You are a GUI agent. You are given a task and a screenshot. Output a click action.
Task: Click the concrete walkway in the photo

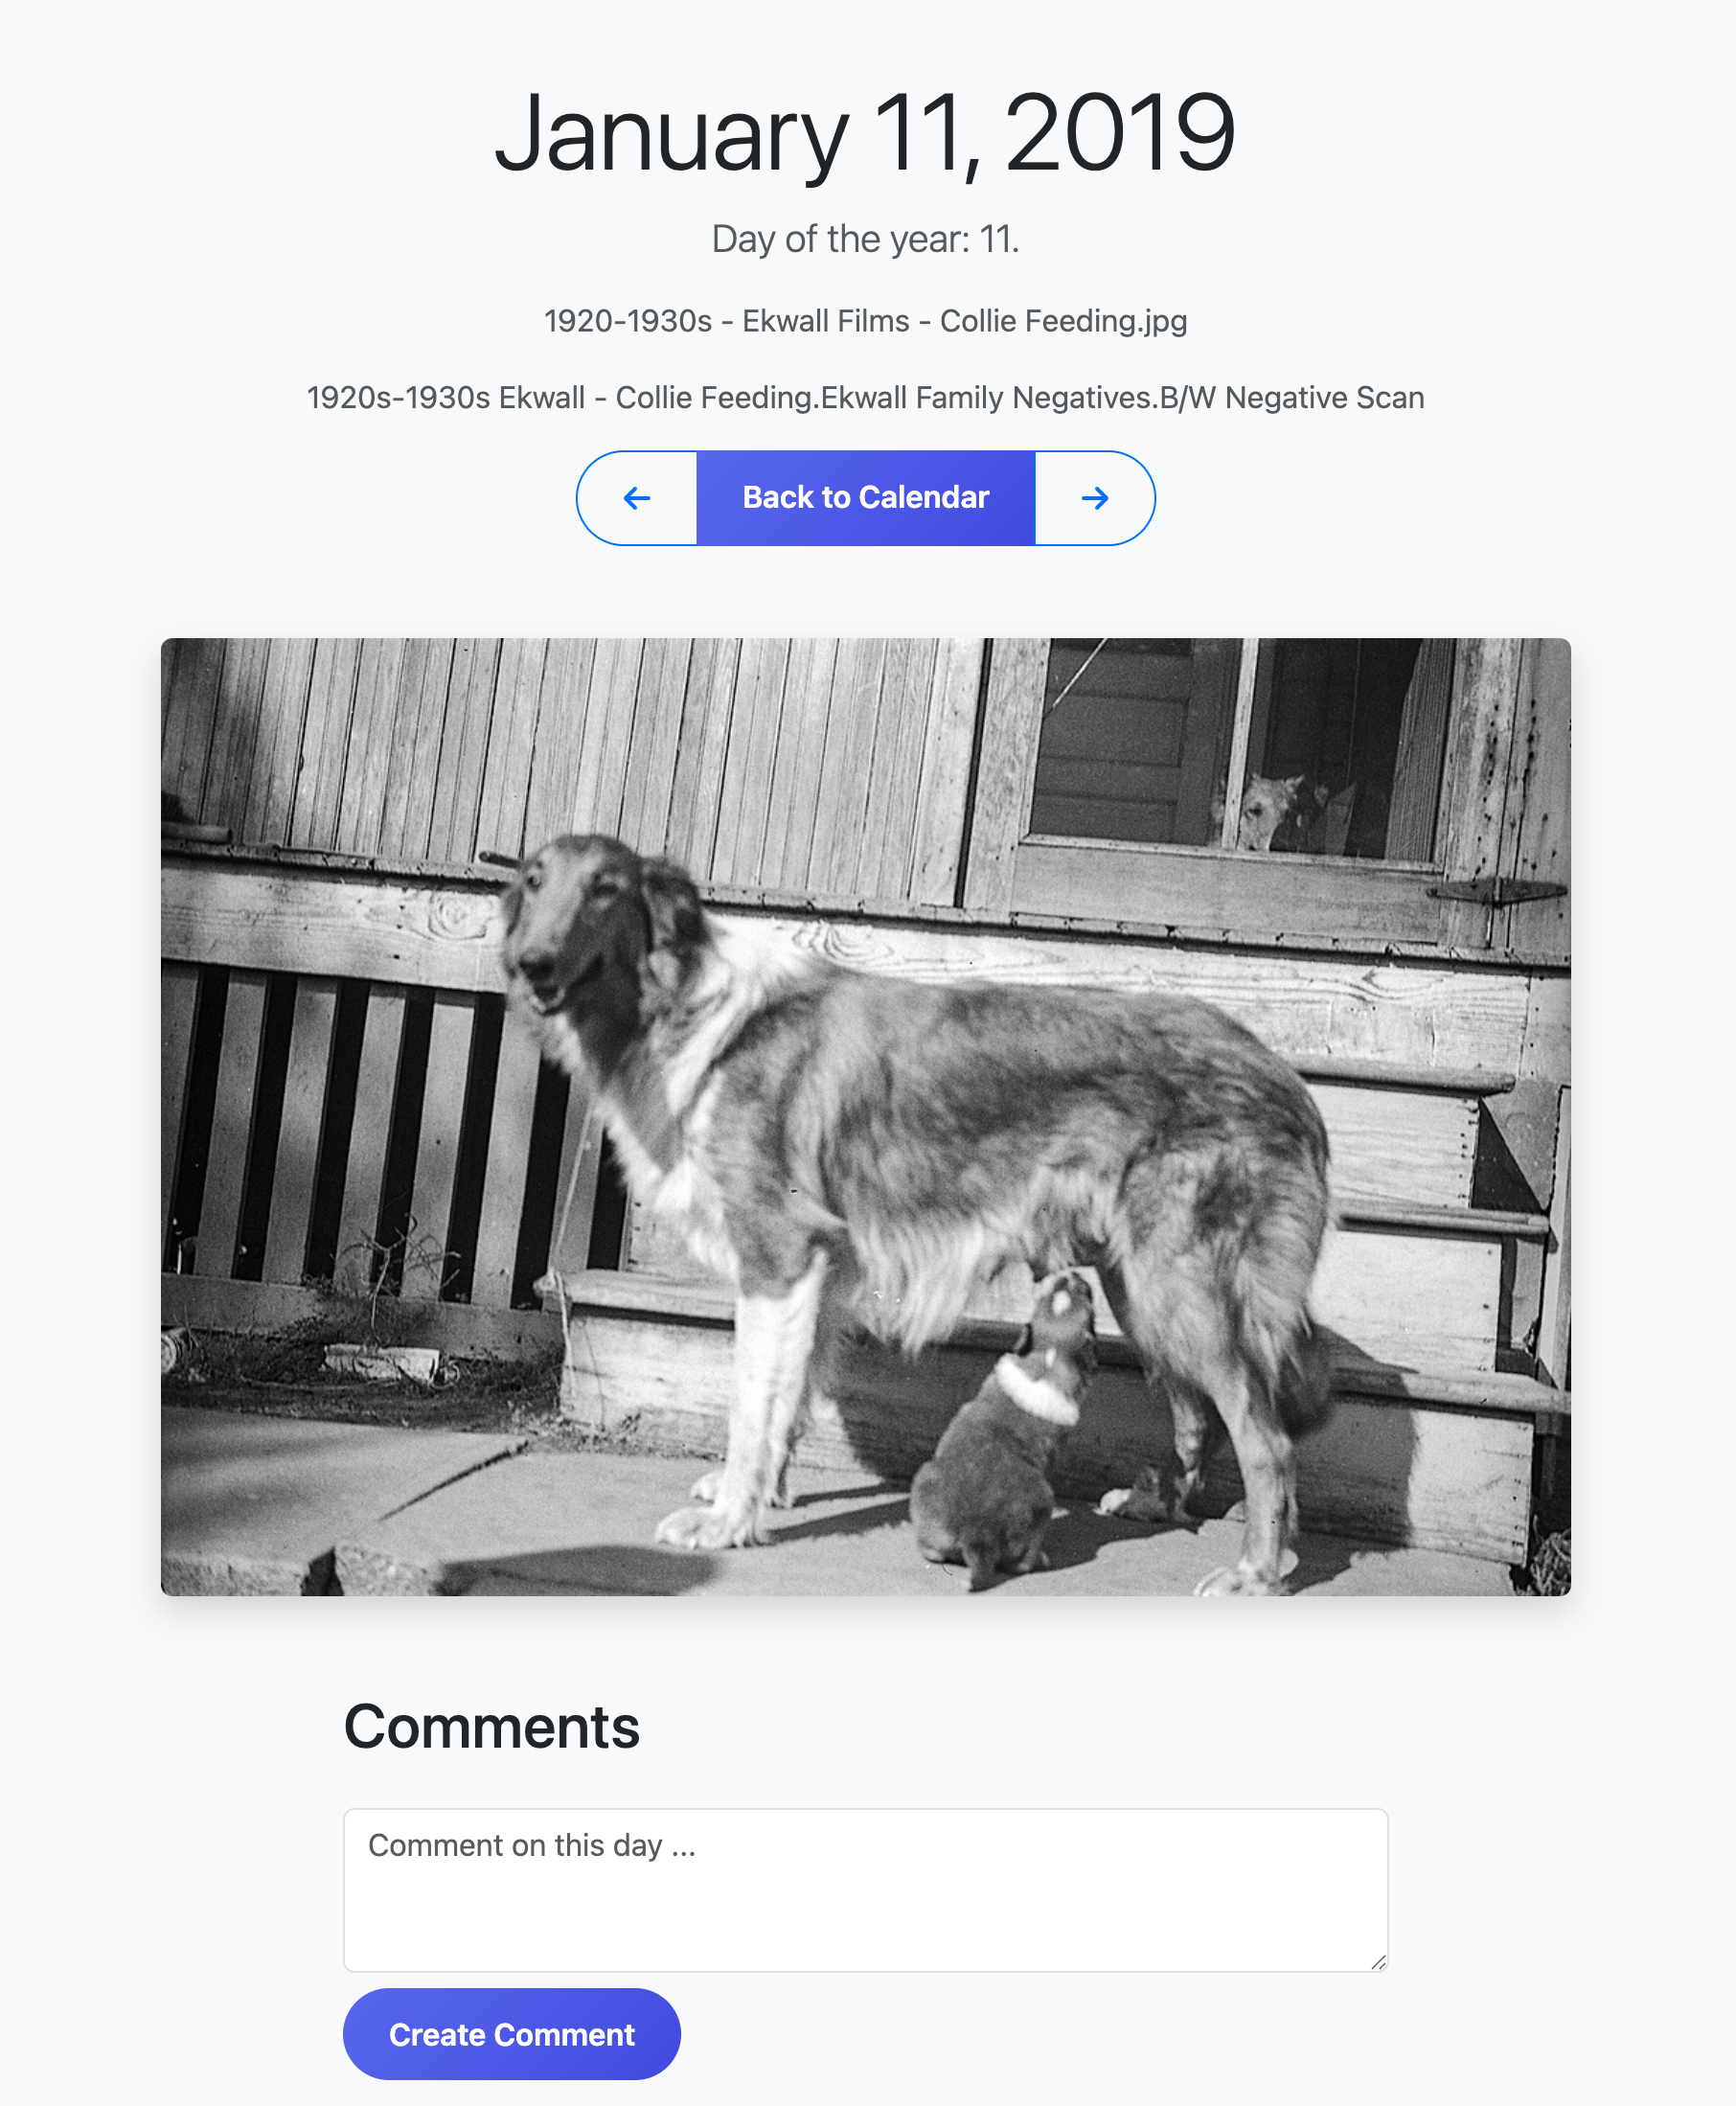tap(500, 1500)
